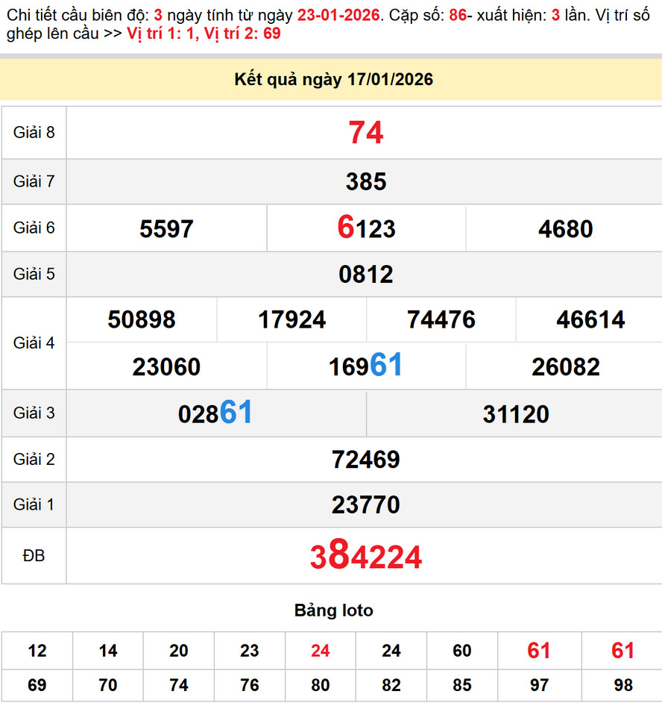Select the prize number 385 in Giải 7

(x=364, y=181)
